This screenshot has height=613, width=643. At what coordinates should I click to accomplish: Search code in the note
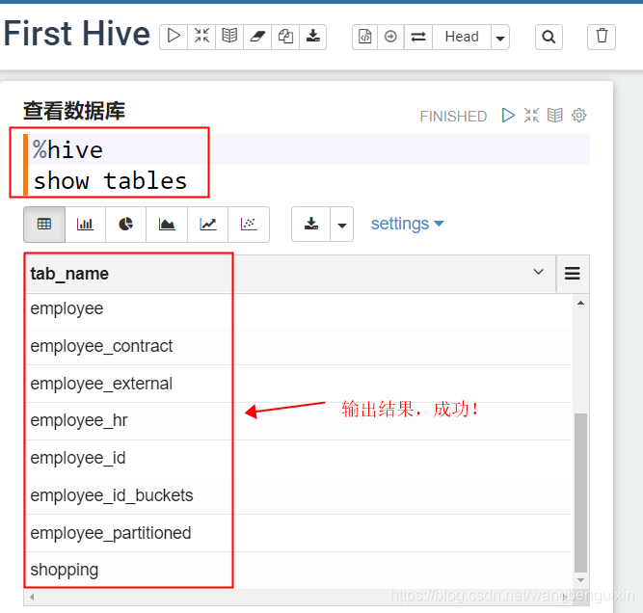pyautogui.click(x=549, y=37)
